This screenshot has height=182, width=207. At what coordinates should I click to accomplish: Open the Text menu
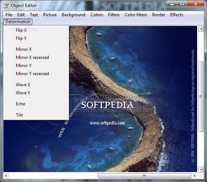coord(34,15)
